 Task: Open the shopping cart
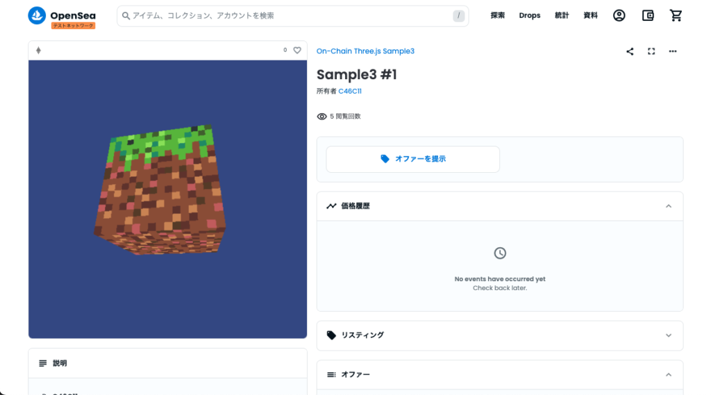pyautogui.click(x=676, y=15)
